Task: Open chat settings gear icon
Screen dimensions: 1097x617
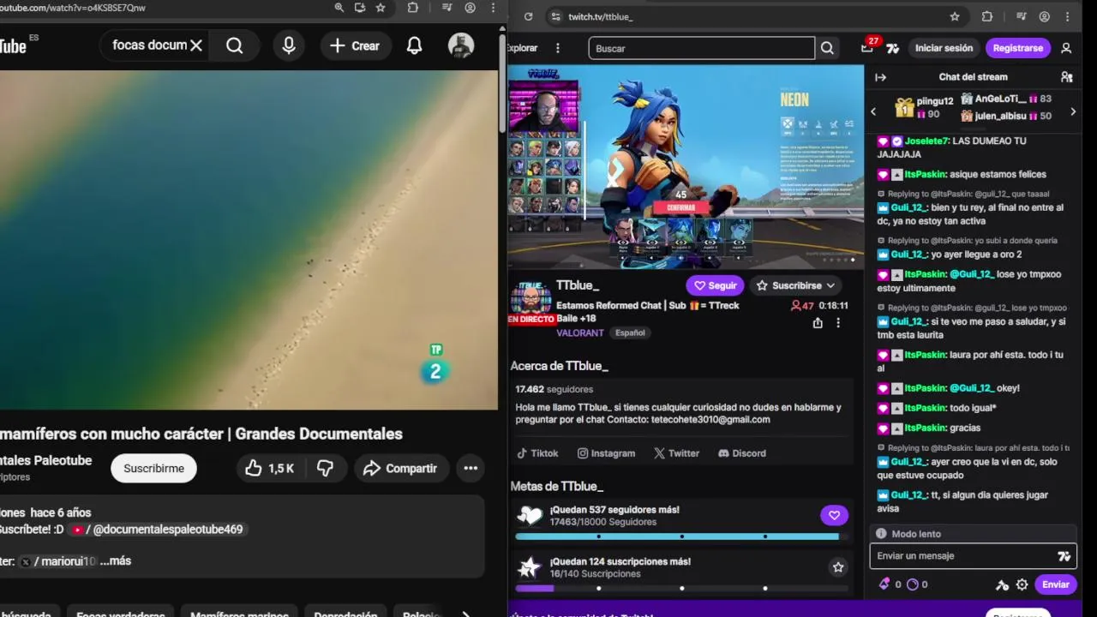Action: 1022,584
